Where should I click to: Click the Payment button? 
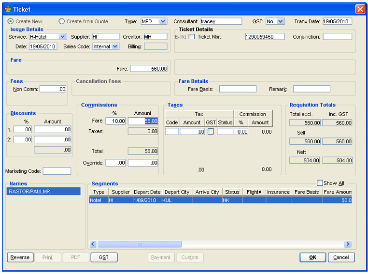[x=161, y=258]
